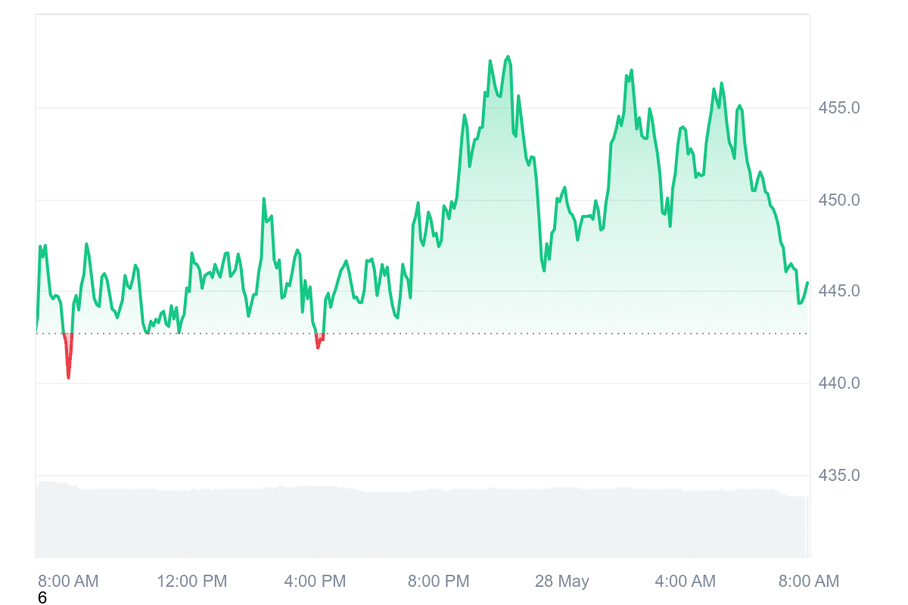Screen dimensions: 908x605
Task: Click the last 8:00 AM time label
Action: coord(808,582)
